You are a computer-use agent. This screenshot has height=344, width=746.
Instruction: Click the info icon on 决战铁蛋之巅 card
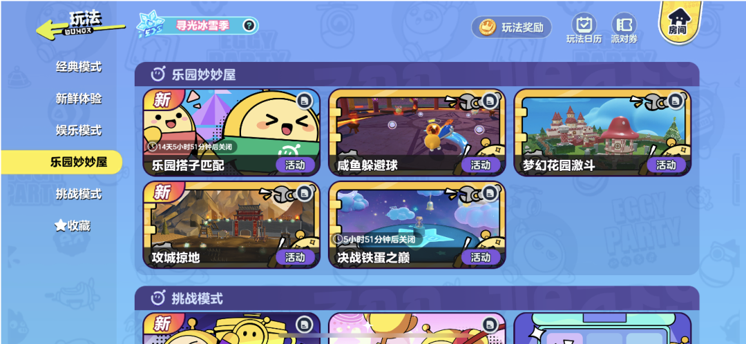(490, 192)
